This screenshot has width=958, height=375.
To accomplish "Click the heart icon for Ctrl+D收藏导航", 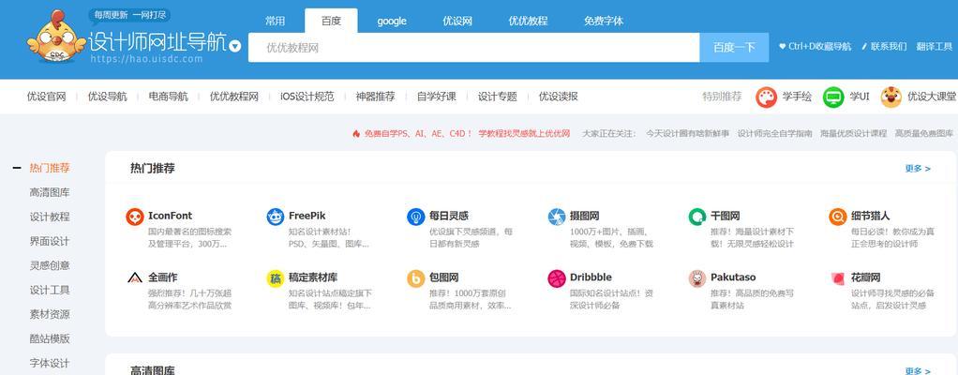I will coord(782,47).
